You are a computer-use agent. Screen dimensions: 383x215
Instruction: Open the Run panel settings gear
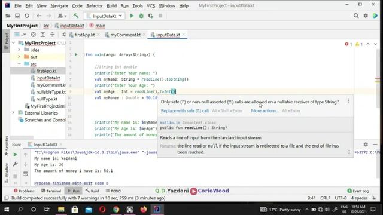pyautogui.click(x=366, y=145)
